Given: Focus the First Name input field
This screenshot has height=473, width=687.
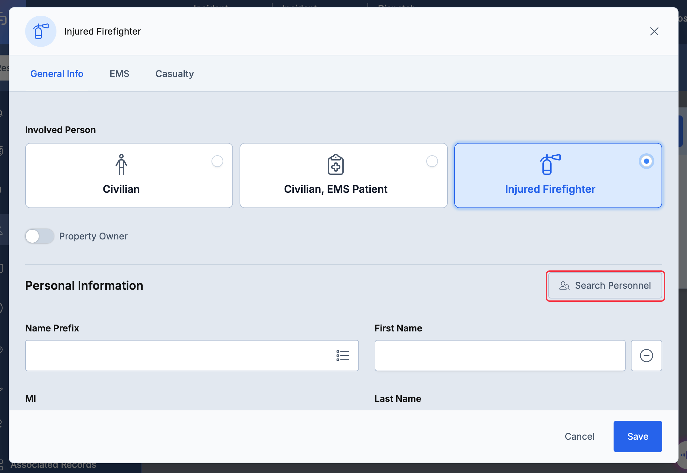Looking at the screenshot, I should [500, 356].
